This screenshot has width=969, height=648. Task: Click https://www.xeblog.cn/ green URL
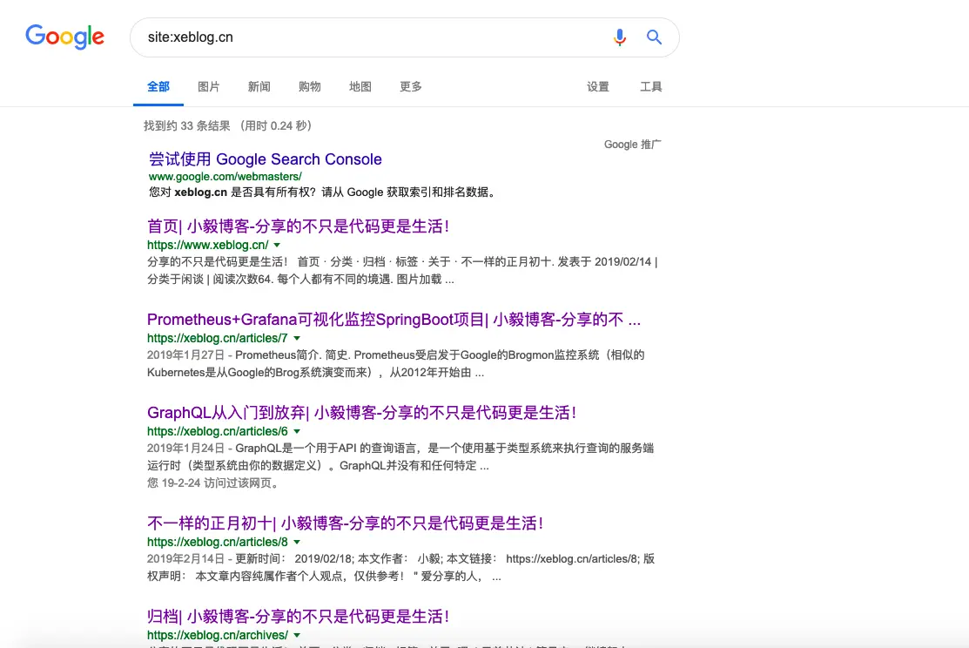click(x=207, y=245)
